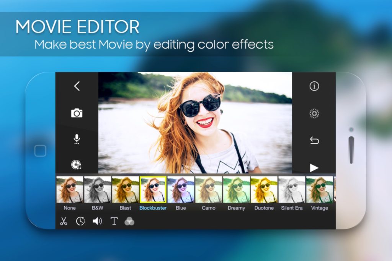Select the text tool
This screenshot has width=392, height=261.
(x=114, y=221)
